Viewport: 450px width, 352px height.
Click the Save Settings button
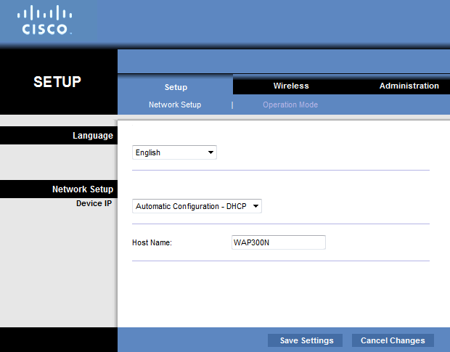(306, 340)
